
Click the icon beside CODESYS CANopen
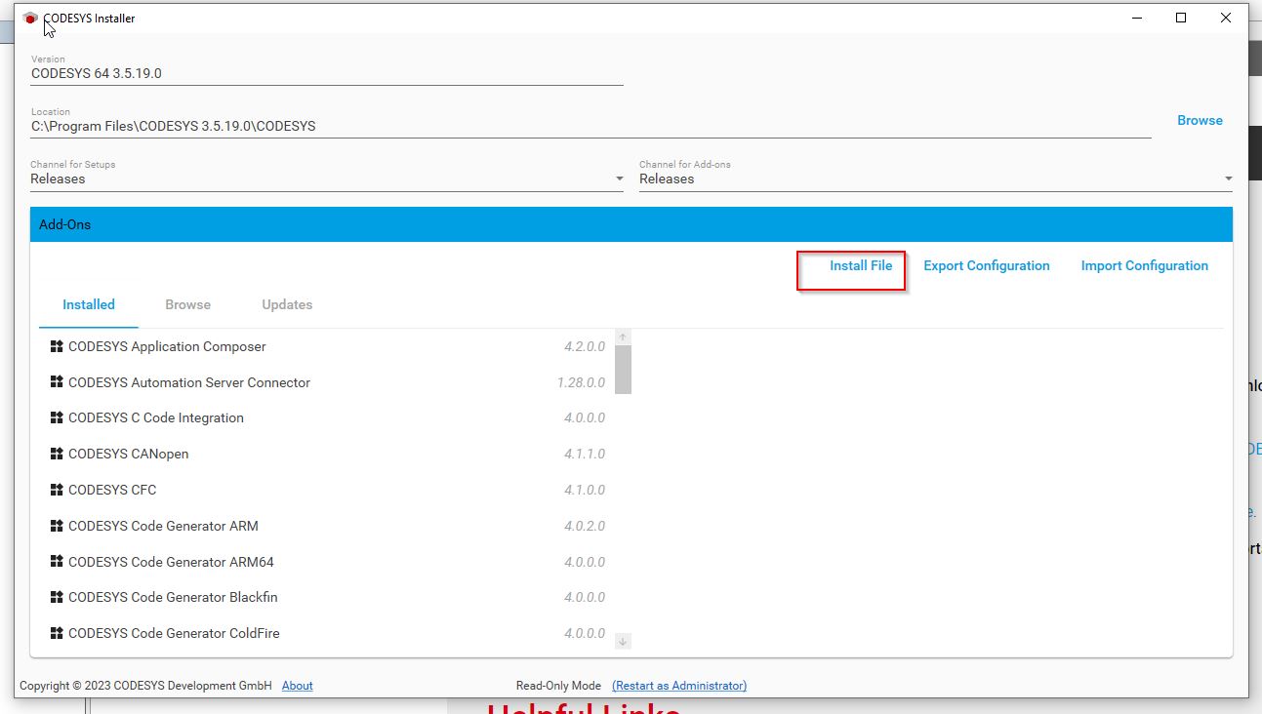tap(57, 454)
